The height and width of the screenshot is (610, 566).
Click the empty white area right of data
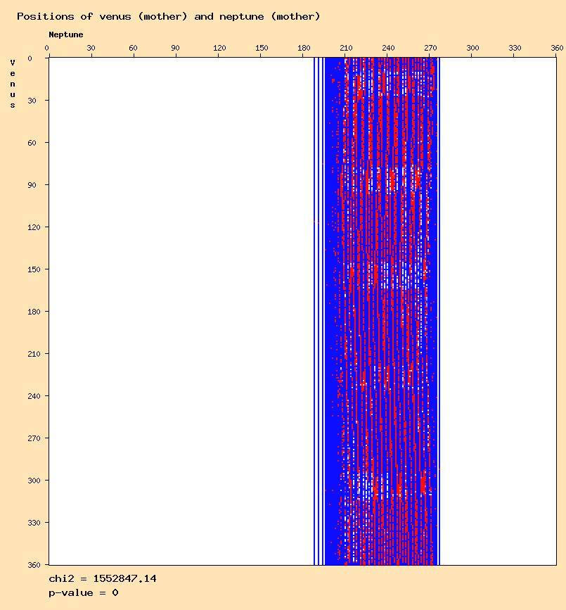[498, 311]
